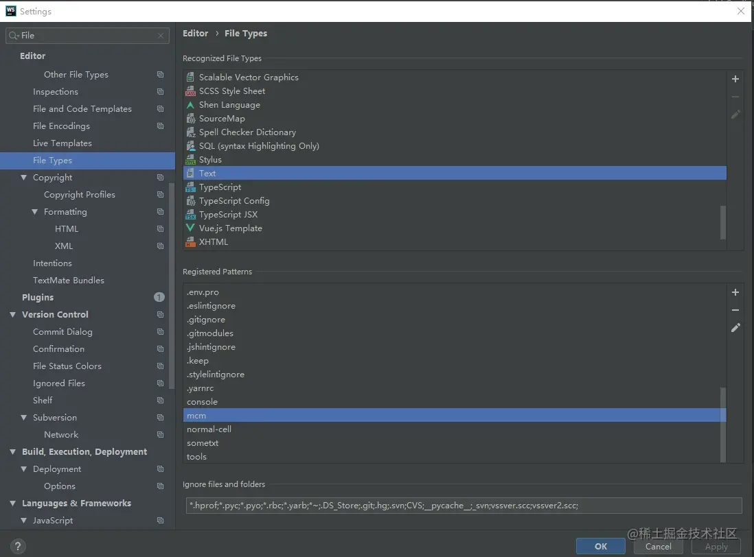Select the .yarnrc pattern
Screen dimensions: 754x557
[x=455, y=388]
